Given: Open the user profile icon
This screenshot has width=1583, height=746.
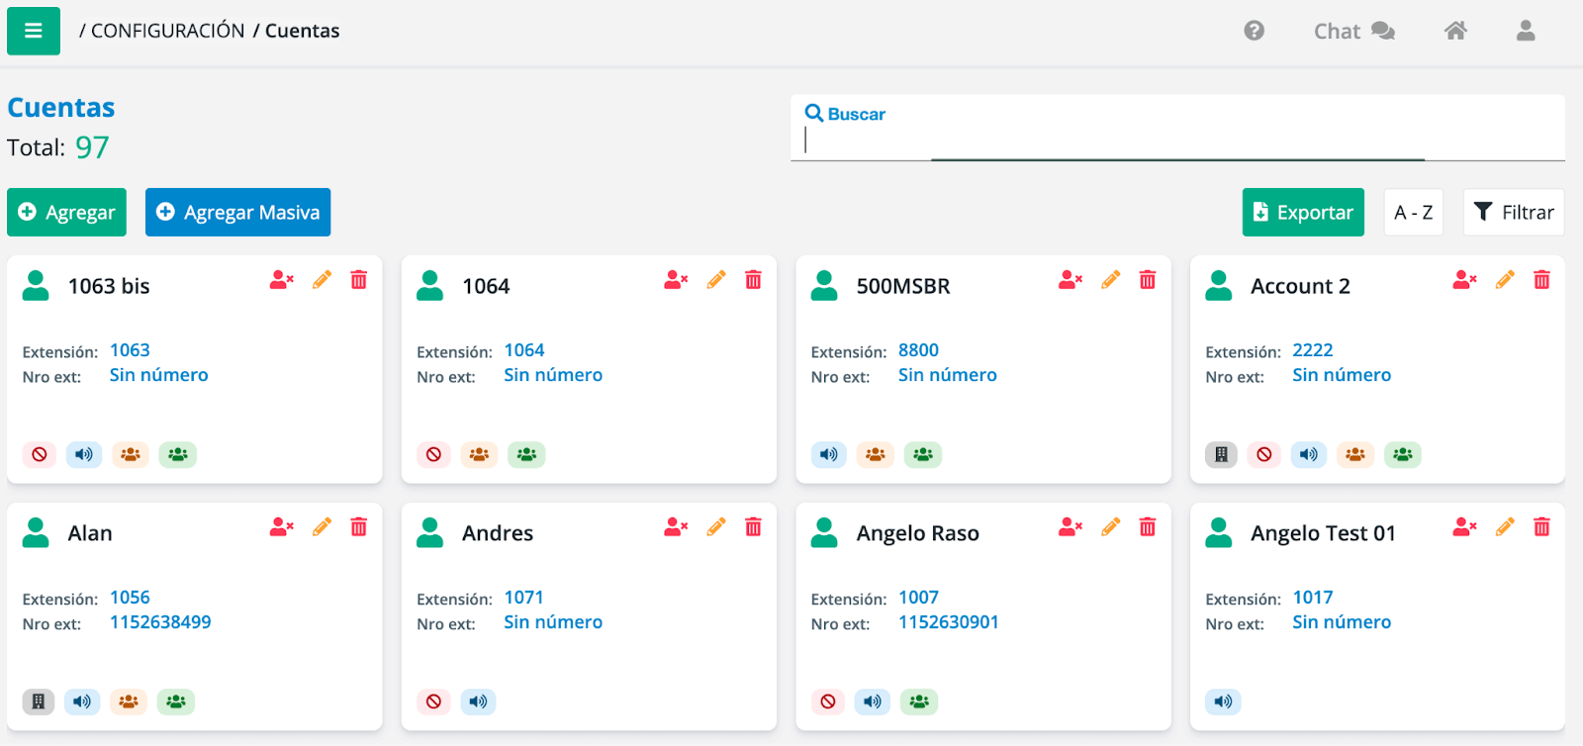Looking at the screenshot, I should pyautogui.click(x=1526, y=31).
